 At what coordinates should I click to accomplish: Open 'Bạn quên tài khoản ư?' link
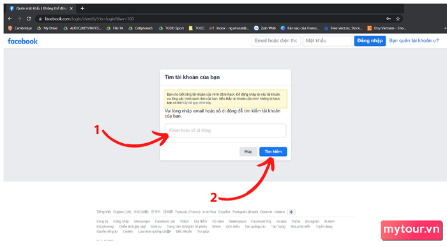[x=414, y=40]
